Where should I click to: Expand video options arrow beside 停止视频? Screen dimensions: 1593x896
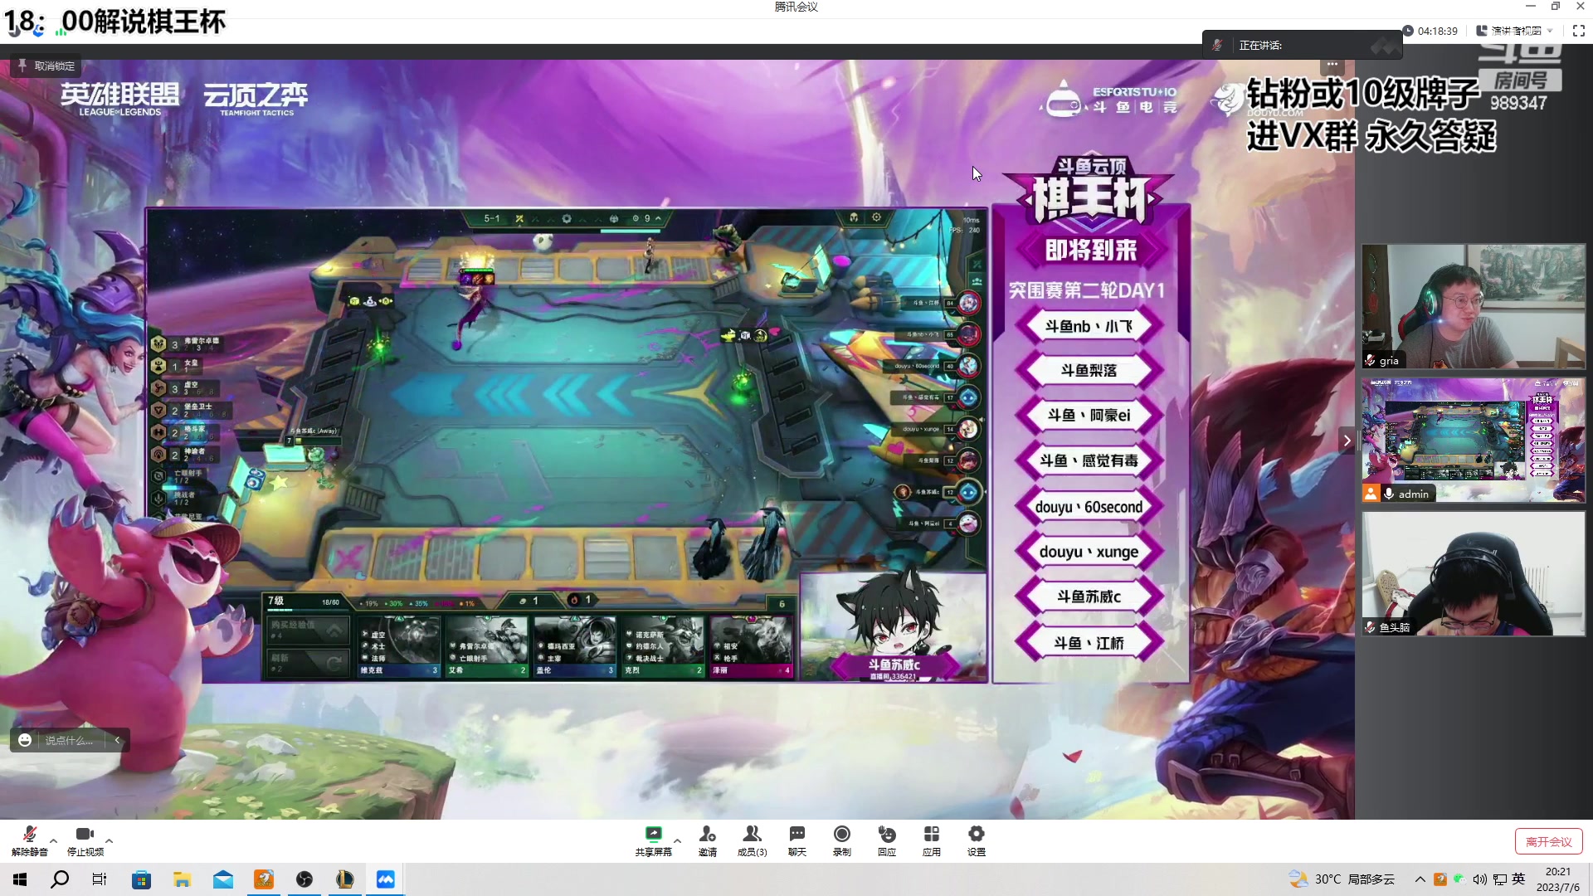[x=110, y=840]
